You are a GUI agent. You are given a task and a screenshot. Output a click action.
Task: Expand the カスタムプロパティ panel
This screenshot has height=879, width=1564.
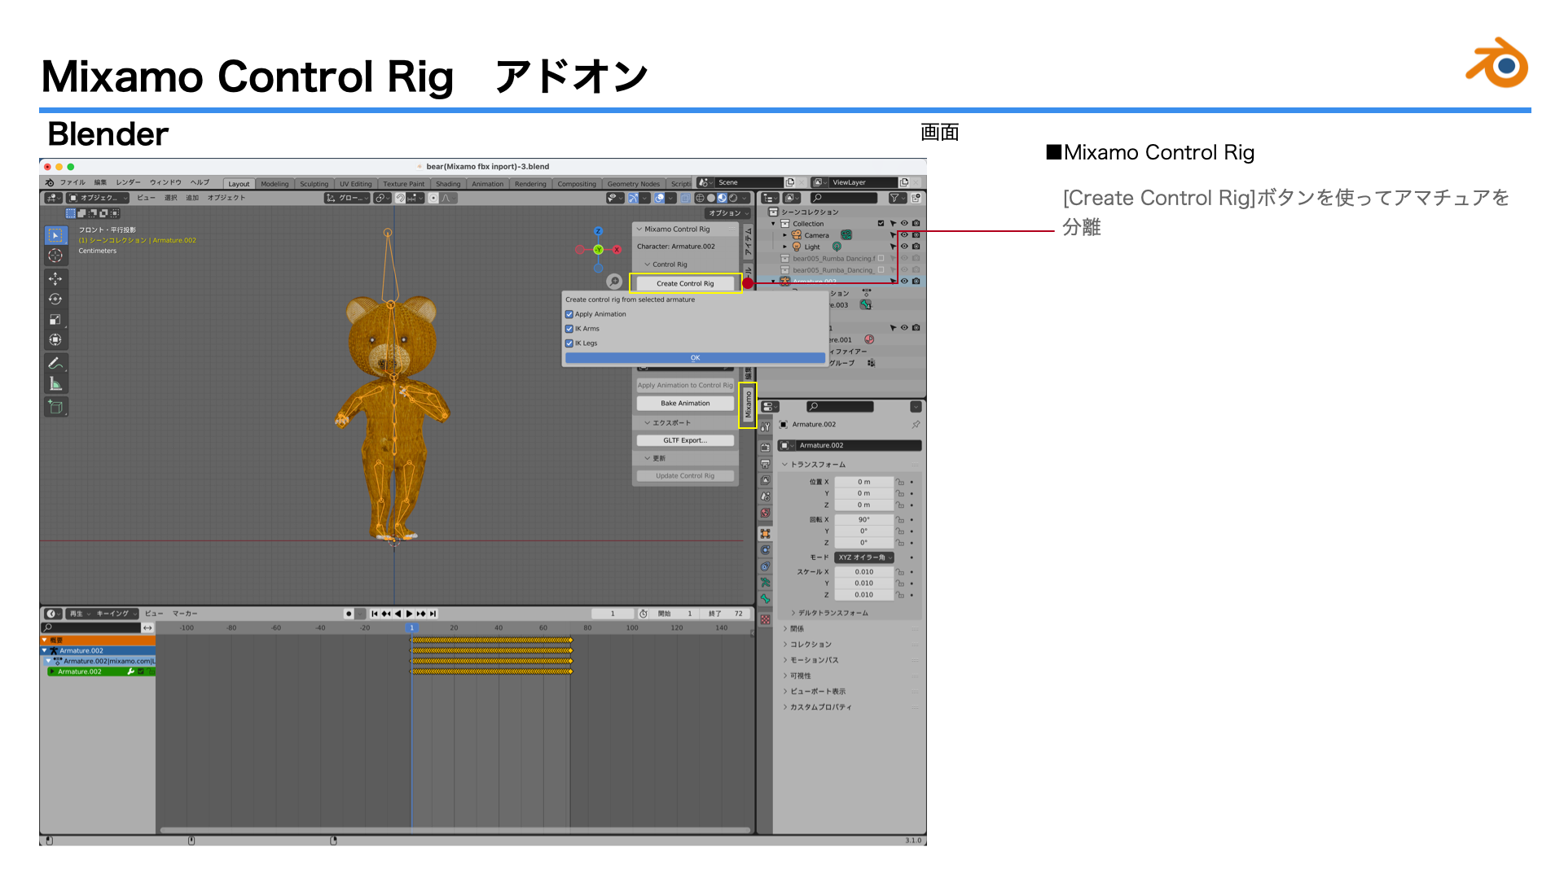coord(785,707)
